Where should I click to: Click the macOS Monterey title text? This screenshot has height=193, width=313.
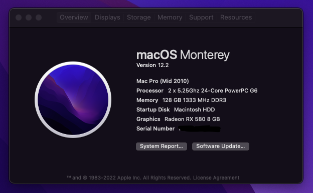click(183, 55)
